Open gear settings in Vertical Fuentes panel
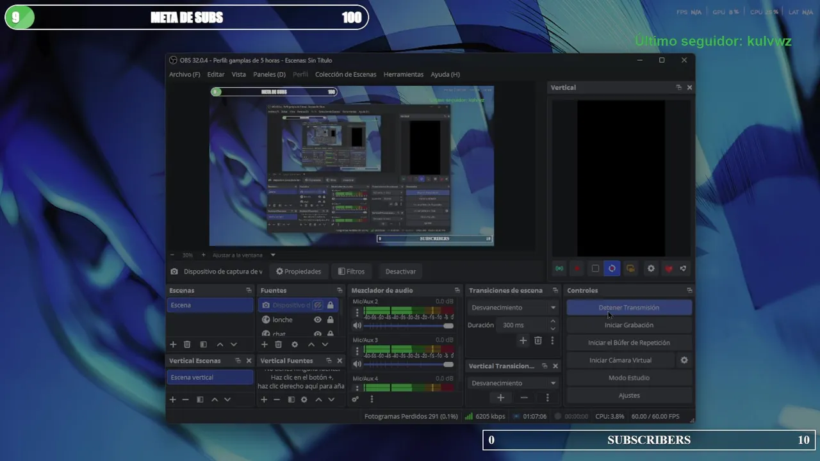 tap(304, 400)
